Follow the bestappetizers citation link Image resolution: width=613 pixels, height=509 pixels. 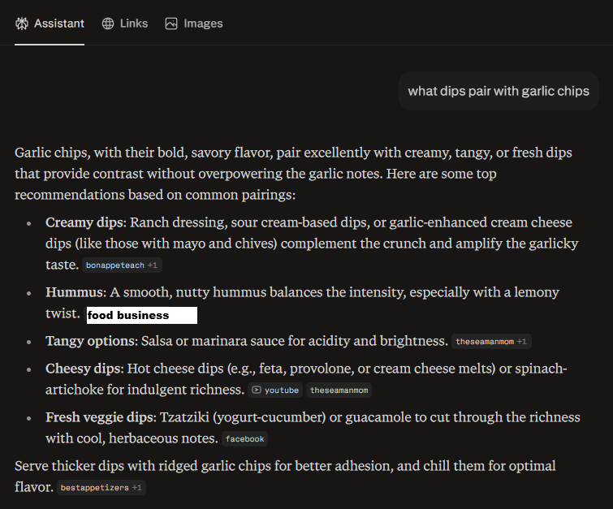click(x=94, y=488)
